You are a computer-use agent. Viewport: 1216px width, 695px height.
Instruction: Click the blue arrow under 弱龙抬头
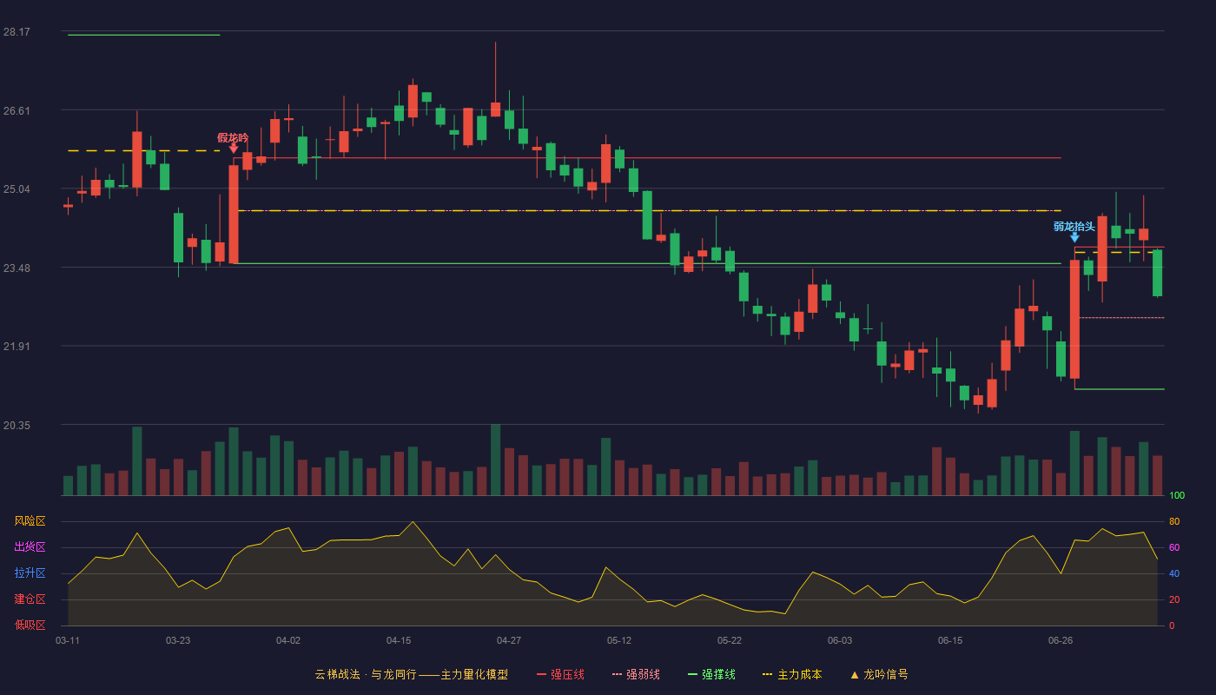click(x=1074, y=237)
